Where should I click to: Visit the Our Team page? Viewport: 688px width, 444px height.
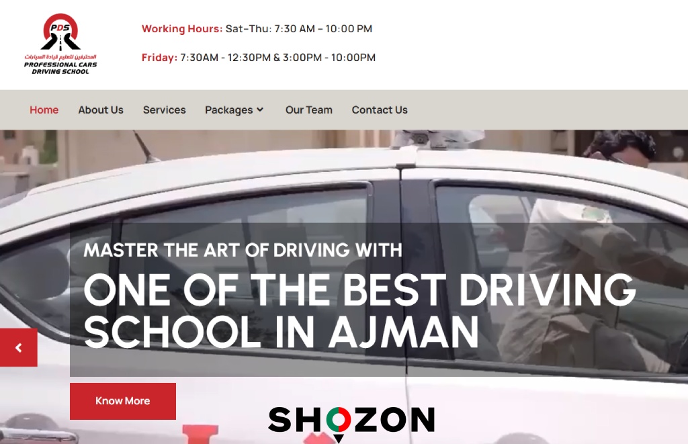click(309, 109)
